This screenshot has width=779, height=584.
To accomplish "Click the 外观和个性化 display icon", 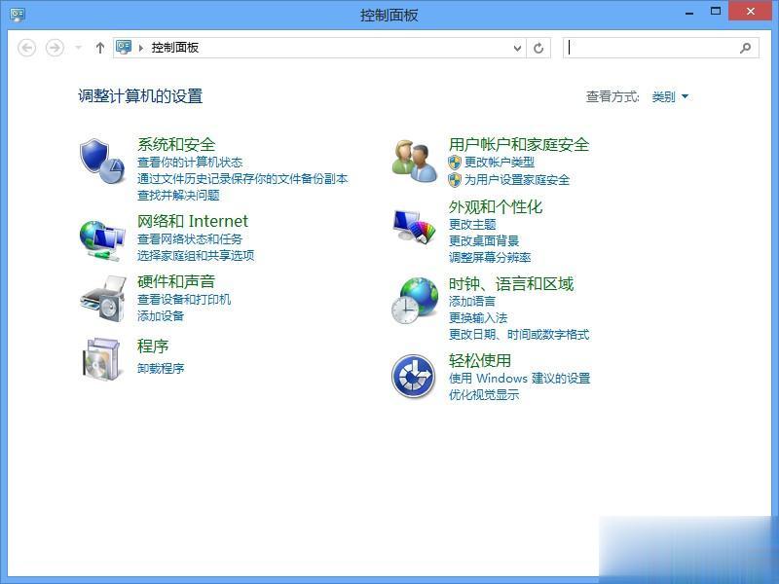I will click(x=413, y=227).
